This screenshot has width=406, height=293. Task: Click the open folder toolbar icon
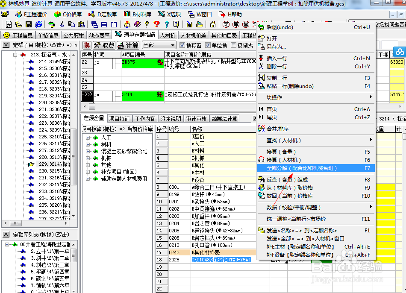coord(18,24)
